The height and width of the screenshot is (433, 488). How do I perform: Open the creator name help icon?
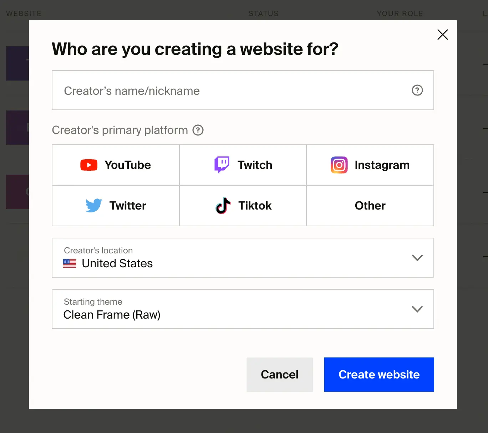pyautogui.click(x=417, y=90)
